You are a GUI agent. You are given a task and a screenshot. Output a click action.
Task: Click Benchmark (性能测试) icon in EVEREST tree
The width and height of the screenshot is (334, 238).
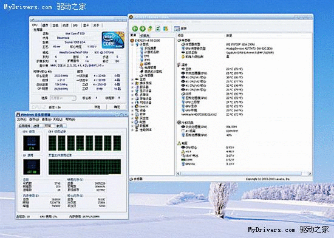point(137,130)
